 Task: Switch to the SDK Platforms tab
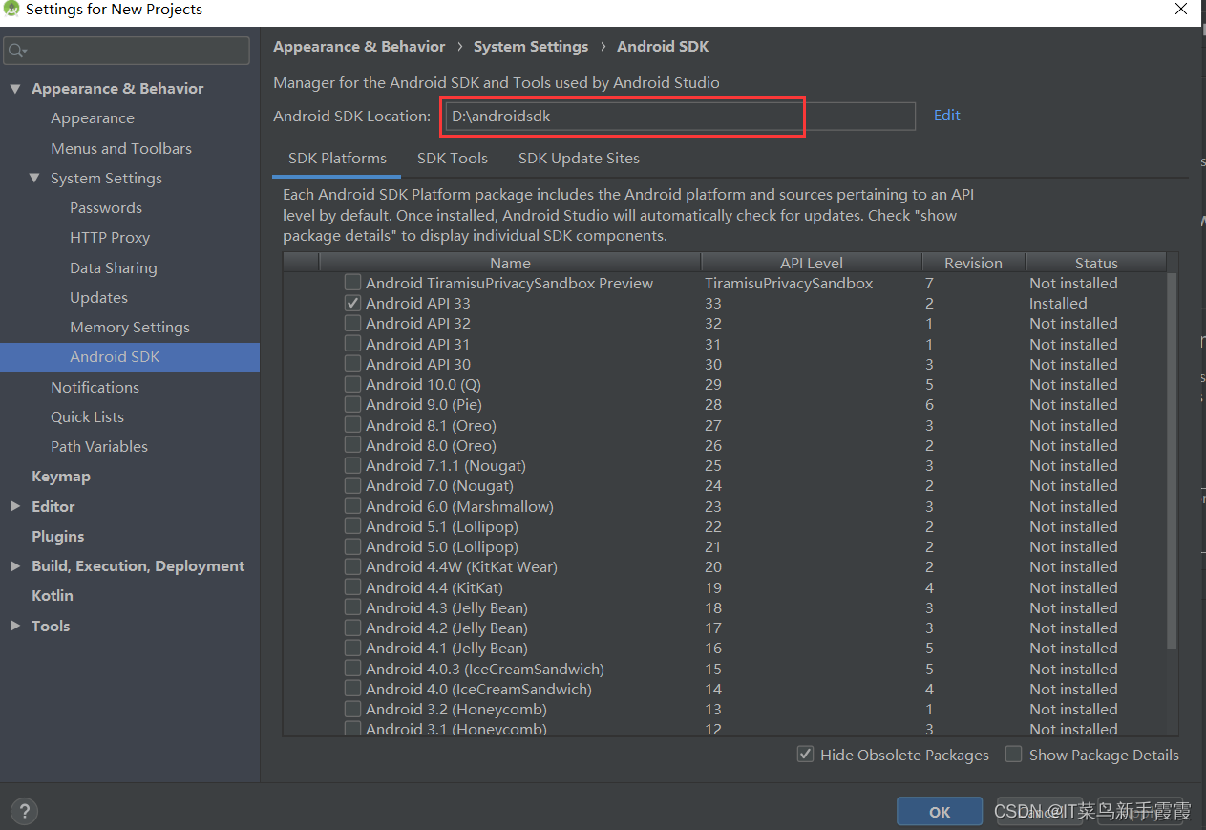point(337,159)
